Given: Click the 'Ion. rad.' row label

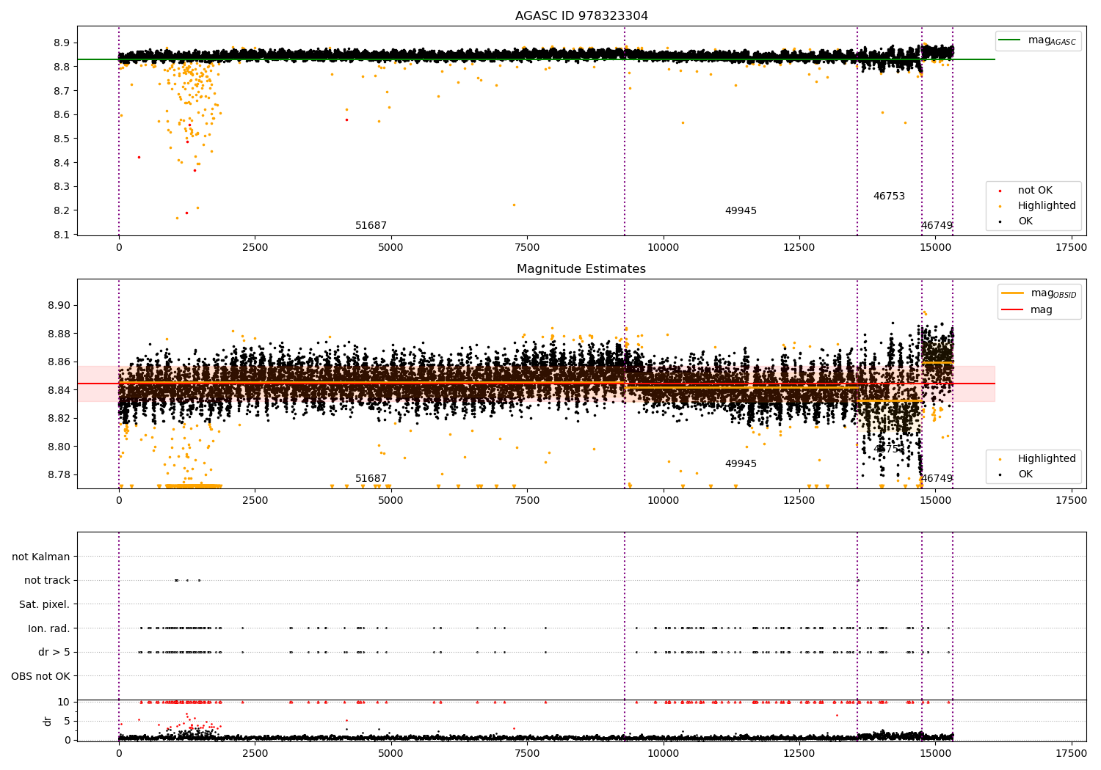Looking at the screenshot, I should pos(49,628).
